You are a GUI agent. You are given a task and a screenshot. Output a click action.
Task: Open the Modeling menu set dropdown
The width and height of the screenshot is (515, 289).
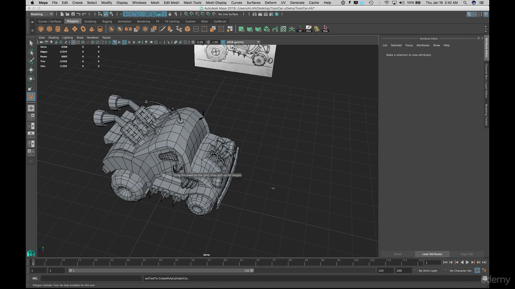tap(41, 14)
